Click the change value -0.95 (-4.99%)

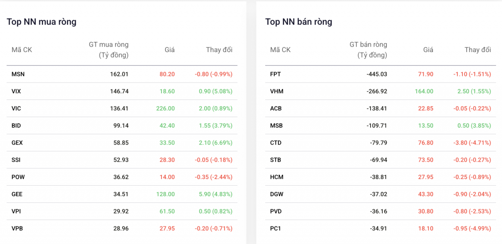pyautogui.click(x=472, y=228)
